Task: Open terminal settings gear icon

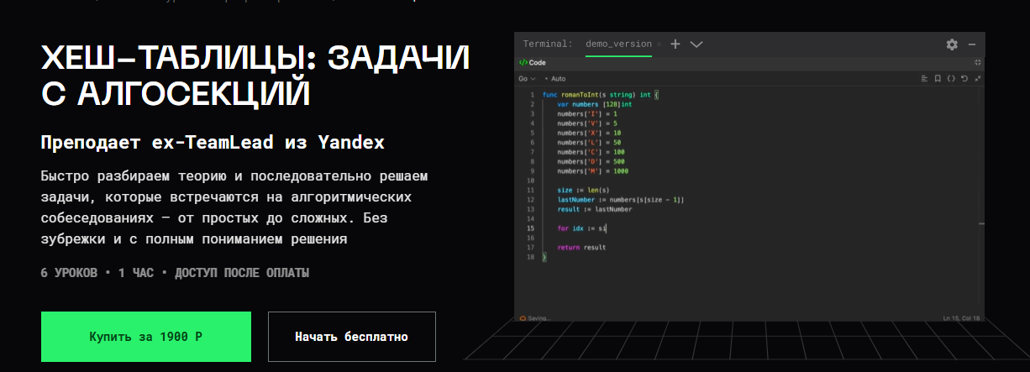Action: tap(952, 45)
